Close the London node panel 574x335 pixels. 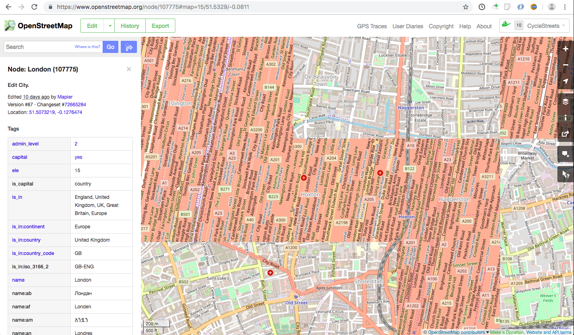(x=128, y=69)
